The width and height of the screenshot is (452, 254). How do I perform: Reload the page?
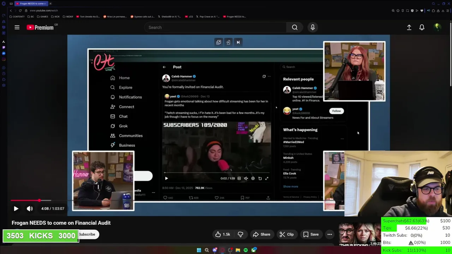20,11
